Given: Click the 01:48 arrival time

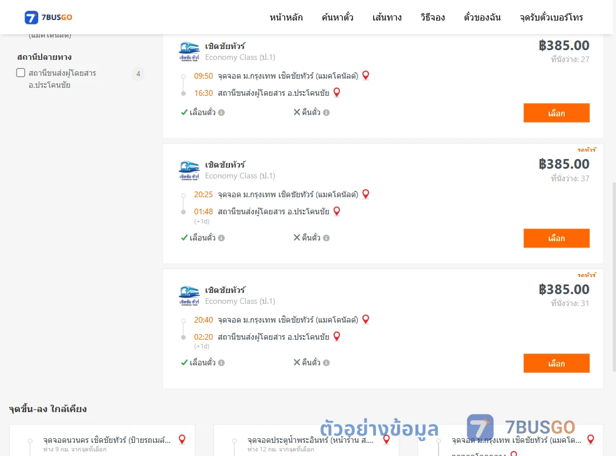Looking at the screenshot, I should pos(204,211).
